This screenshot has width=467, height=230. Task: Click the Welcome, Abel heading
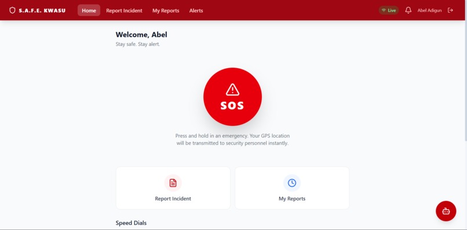(141, 35)
